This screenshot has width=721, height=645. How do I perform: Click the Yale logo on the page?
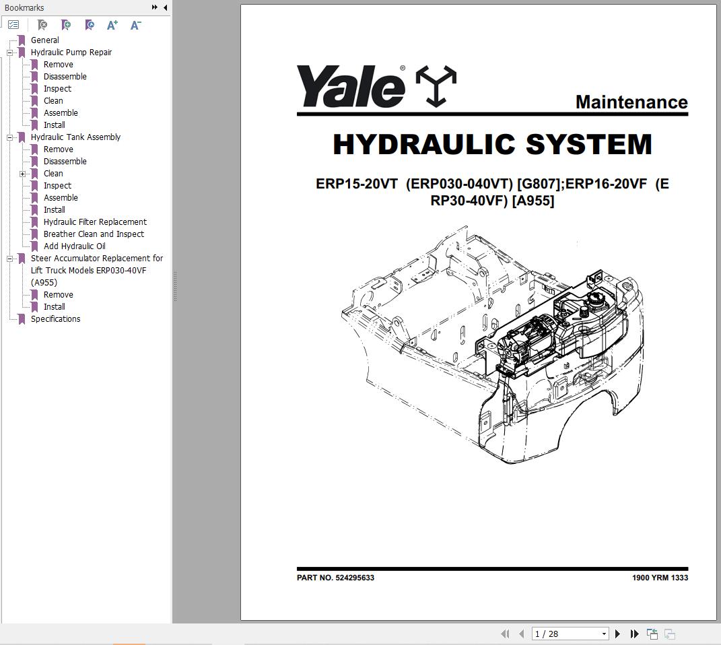click(377, 86)
